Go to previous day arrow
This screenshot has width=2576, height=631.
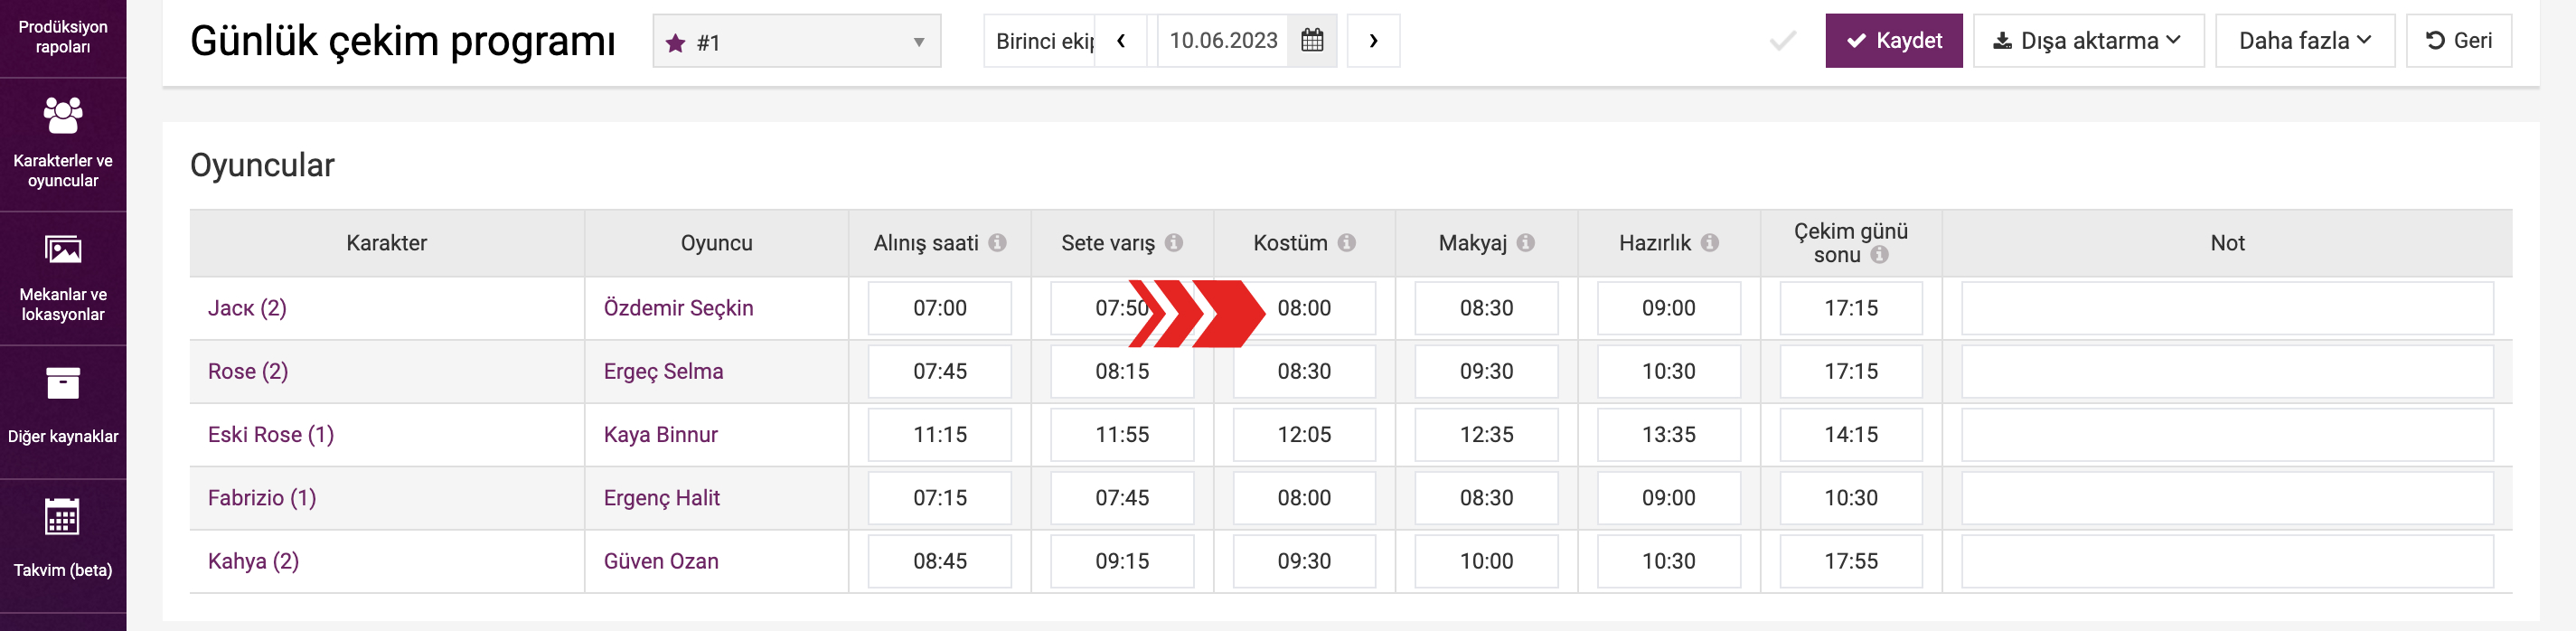1121,41
